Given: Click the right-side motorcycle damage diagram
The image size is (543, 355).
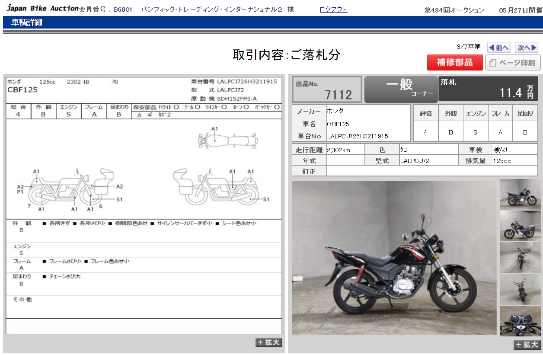Looking at the screenshot, I should pos(216,187).
